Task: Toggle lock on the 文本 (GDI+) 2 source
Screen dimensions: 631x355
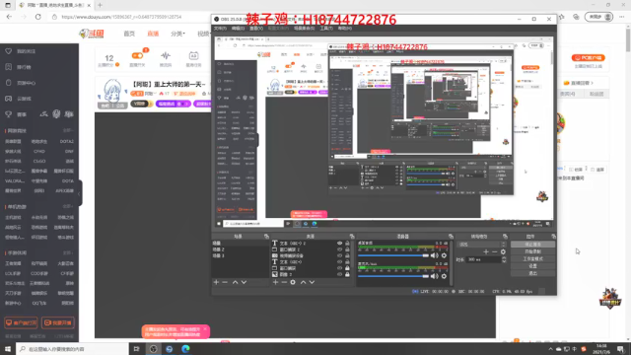Action: click(x=347, y=244)
